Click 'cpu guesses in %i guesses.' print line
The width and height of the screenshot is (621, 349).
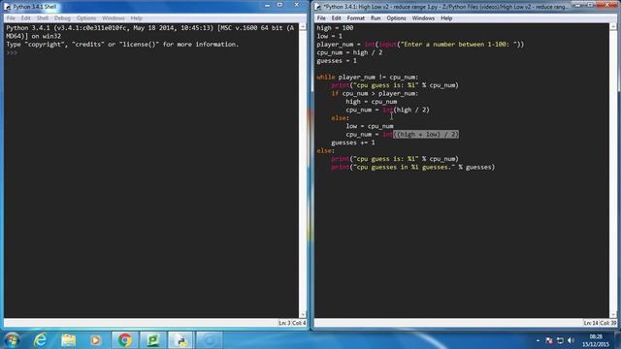coord(413,167)
